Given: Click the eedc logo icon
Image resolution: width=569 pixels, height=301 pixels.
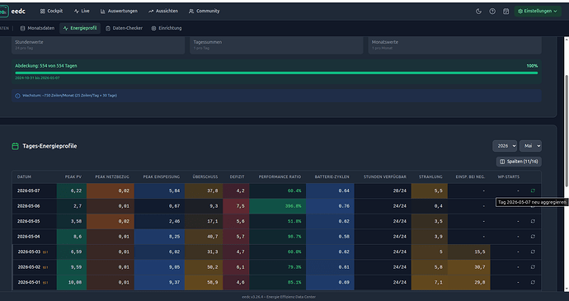Looking at the screenshot, I should point(3,12).
